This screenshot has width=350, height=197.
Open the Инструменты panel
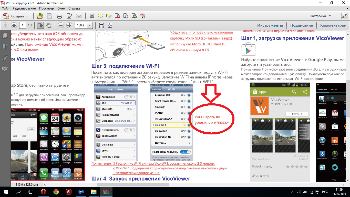tap(270, 25)
